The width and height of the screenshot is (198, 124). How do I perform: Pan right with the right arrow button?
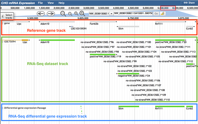pyautogui.click(x=51, y=13)
